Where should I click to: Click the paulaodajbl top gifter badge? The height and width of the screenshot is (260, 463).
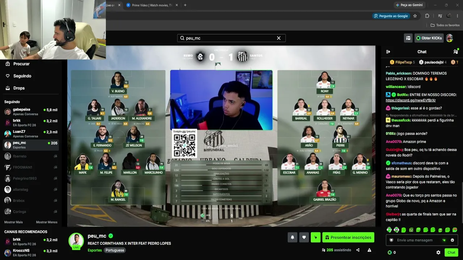(433, 62)
